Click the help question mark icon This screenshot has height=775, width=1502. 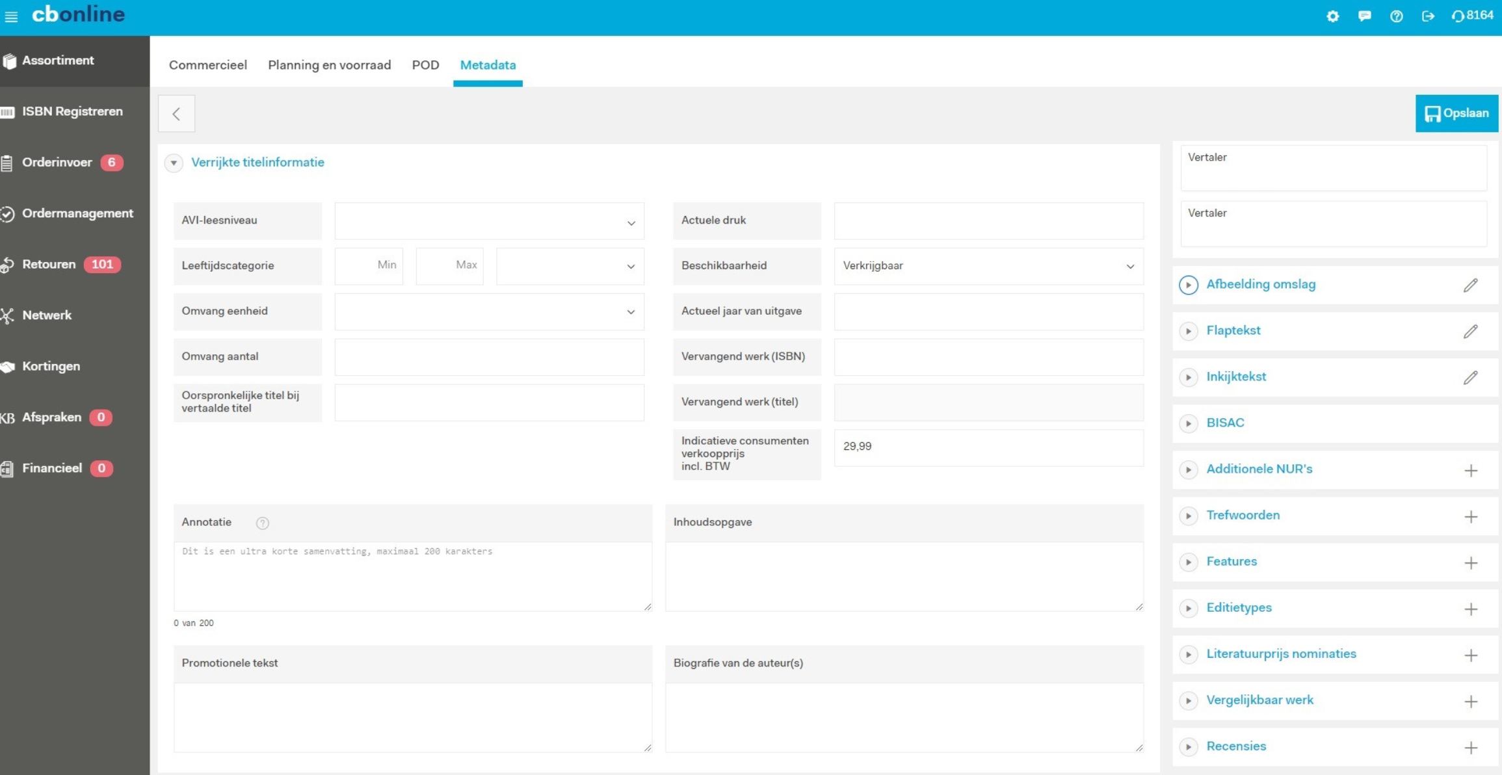pos(1396,16)
